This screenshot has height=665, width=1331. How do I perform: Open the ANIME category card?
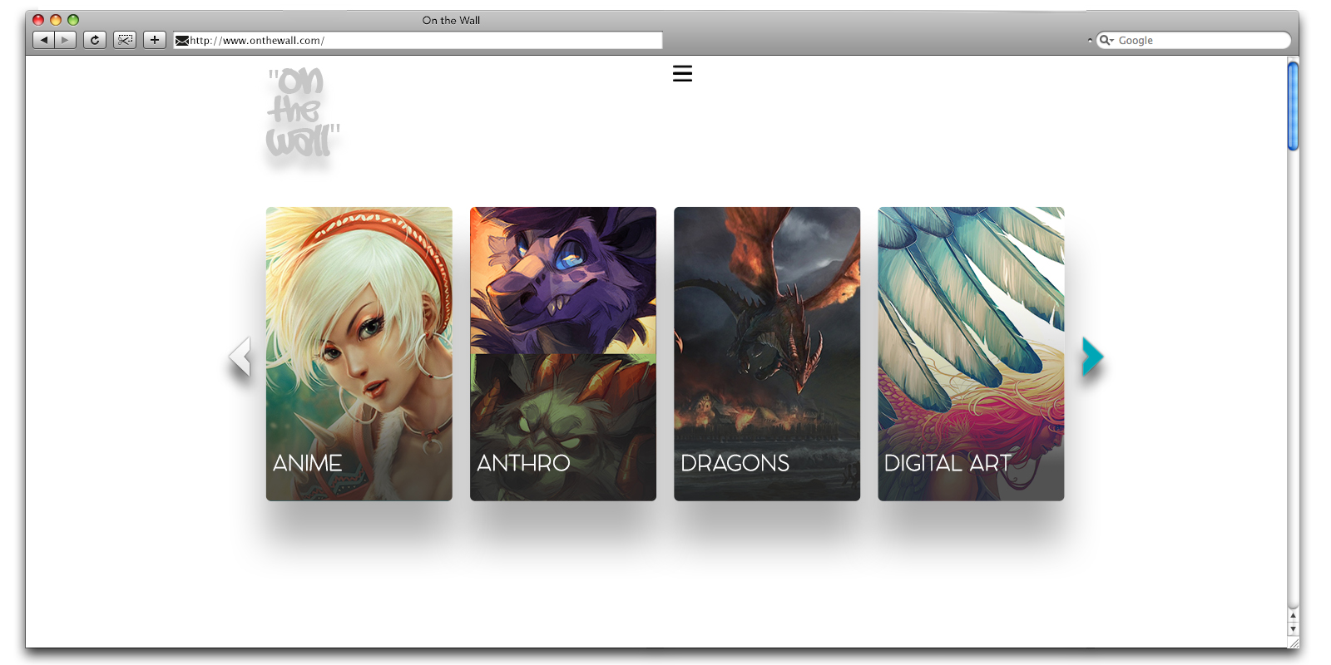(359, 354)
